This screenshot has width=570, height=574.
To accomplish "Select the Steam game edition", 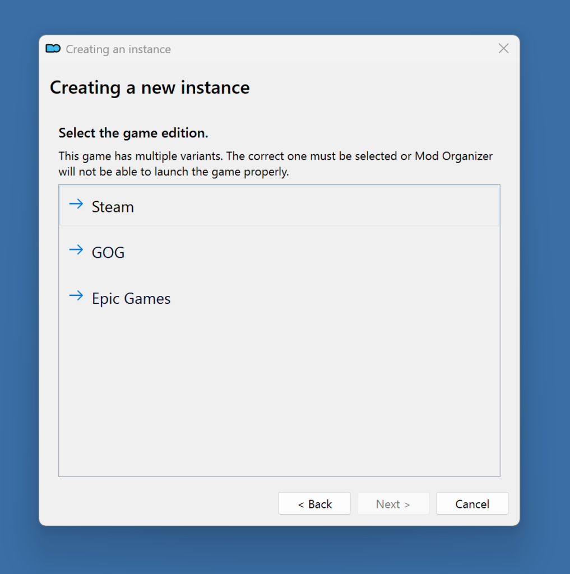I will point(113,207).
